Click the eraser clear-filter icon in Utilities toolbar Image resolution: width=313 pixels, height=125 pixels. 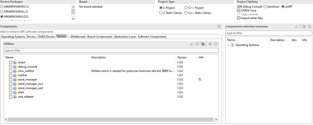pos(192,44)
